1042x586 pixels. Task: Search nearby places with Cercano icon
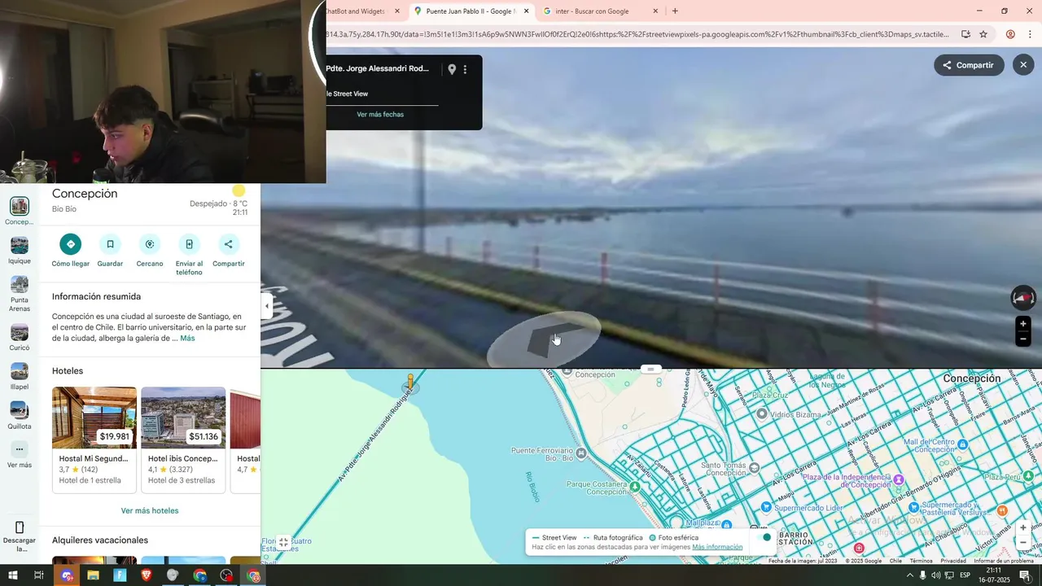coord(150,244)
